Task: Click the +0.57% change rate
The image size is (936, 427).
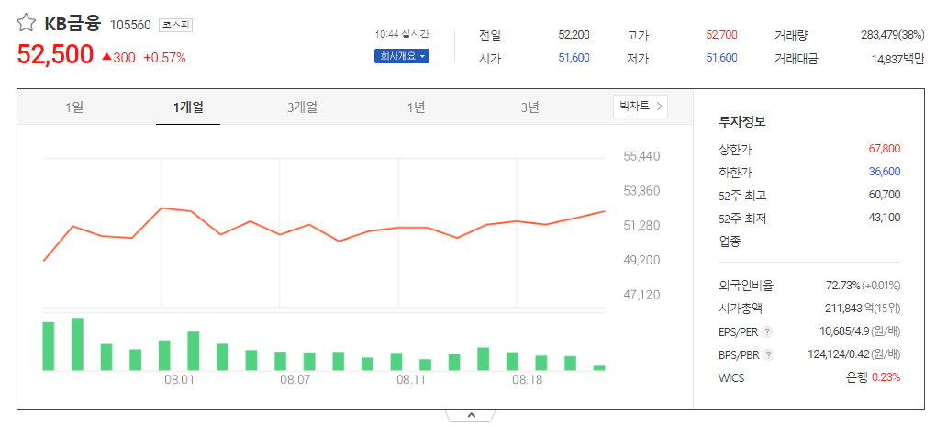Action: [164, 58]
